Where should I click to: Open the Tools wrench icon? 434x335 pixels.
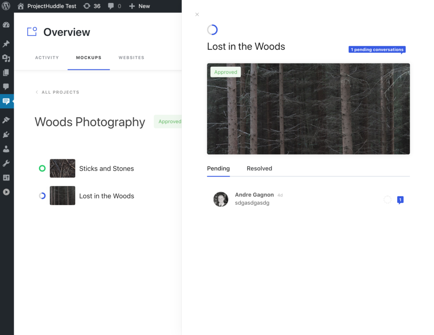tap(6, 164)
